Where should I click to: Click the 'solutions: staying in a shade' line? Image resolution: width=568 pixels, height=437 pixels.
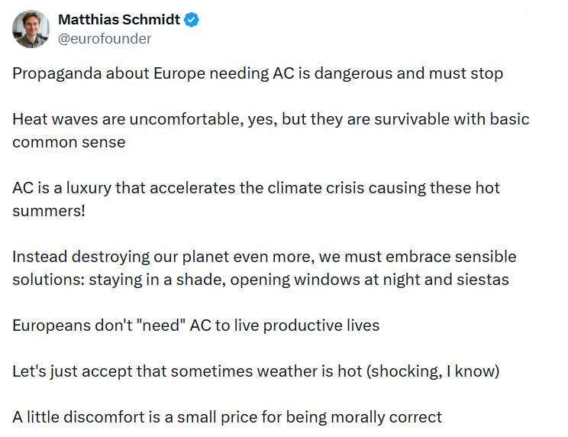260,280
